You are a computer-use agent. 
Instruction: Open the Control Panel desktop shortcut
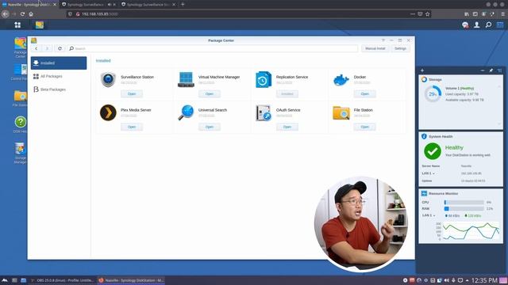[20, 72]
